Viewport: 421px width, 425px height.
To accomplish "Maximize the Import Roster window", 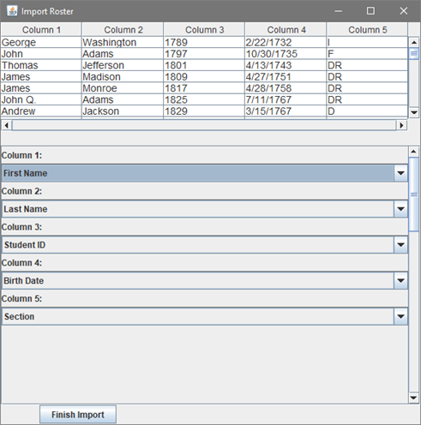I will coord(370,11).
